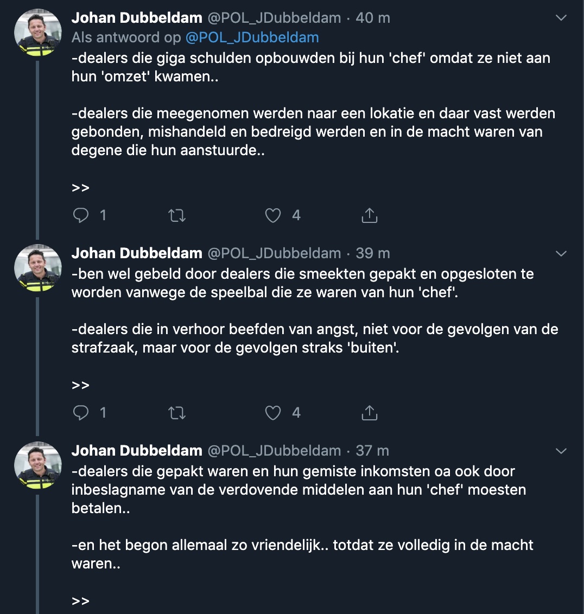Like the 39 m tweet
This screenshot has width=584, height=614.
(x=273, y=413)
